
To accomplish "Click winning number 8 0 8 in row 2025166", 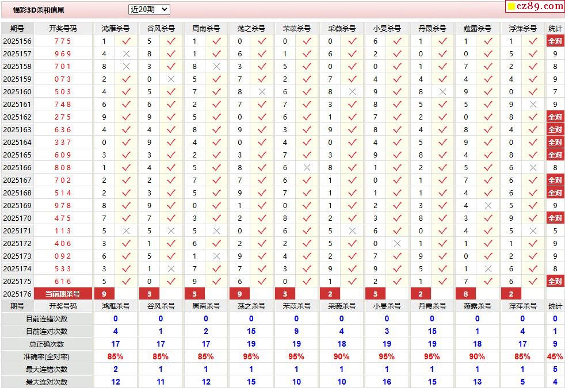I will tap(63, 168).
